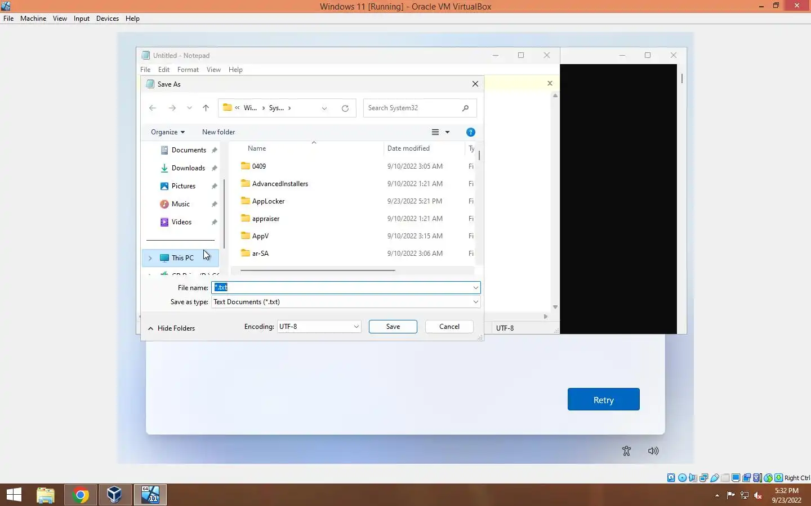
Task: Close the yellow notification bar in Notepad
Action: (x=550, y=83)
